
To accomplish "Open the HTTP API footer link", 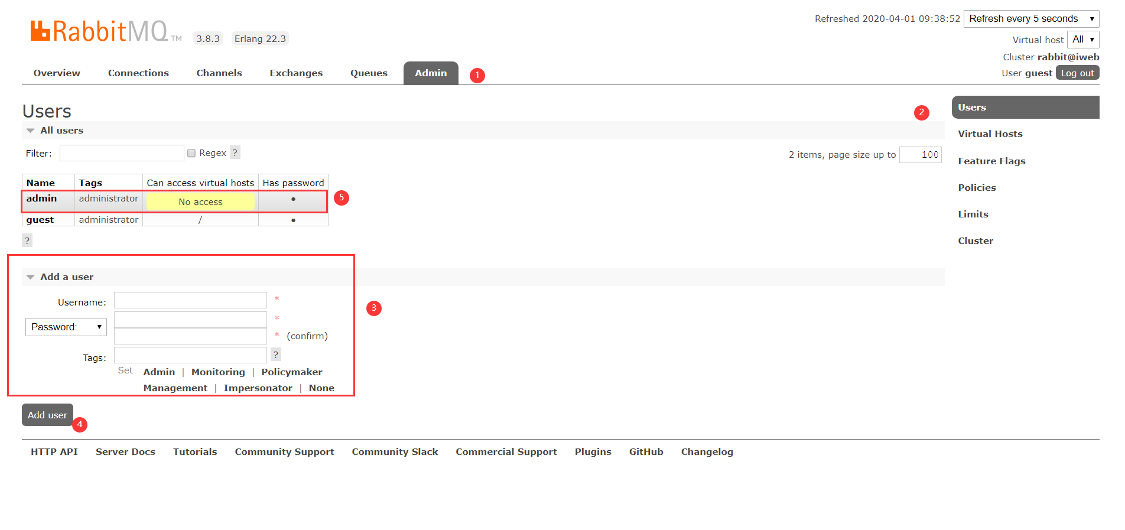I will [54, 452].
